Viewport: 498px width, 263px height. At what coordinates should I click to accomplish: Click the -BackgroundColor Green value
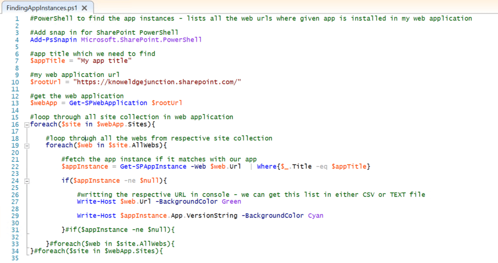(x=231, y=201)
